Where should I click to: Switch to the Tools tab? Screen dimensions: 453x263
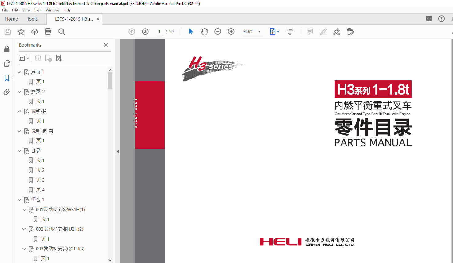pyautogui.click(x=32, y=19)
